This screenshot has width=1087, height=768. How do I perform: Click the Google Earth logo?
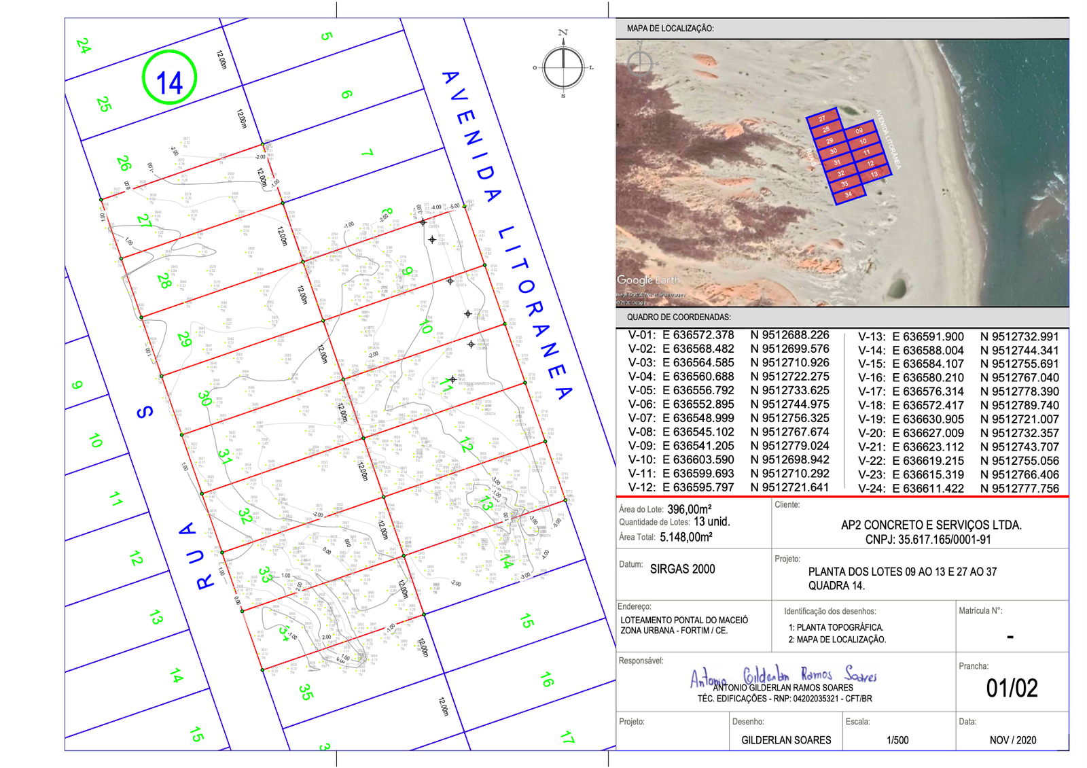pos(647,280)
